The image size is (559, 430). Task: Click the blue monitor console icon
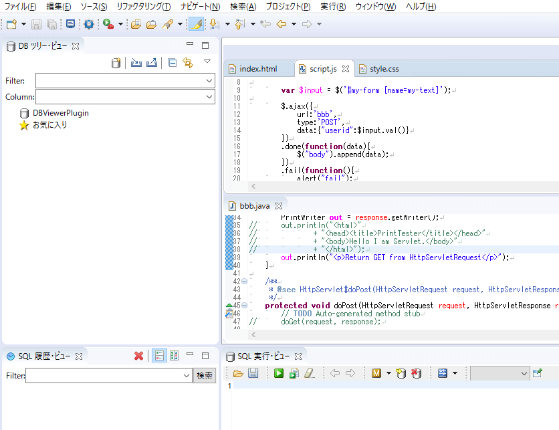[x=70, y=24]
